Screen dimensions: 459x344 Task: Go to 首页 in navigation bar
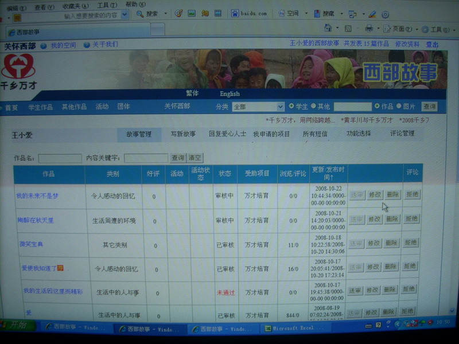pos(11,108)
